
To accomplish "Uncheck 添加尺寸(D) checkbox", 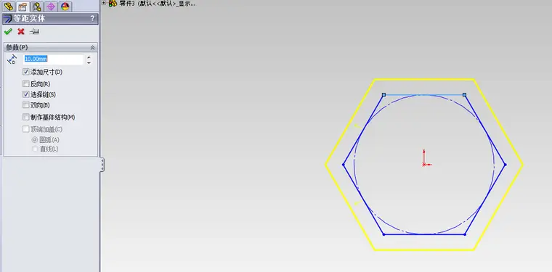I will click(x=25, y=72).
